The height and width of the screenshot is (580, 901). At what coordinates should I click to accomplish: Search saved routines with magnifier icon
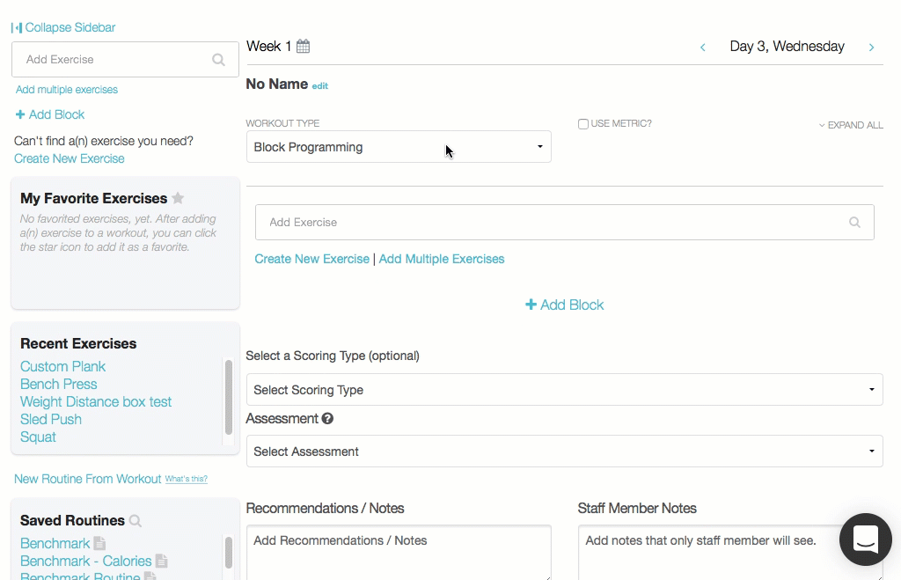tap(136, 521)
